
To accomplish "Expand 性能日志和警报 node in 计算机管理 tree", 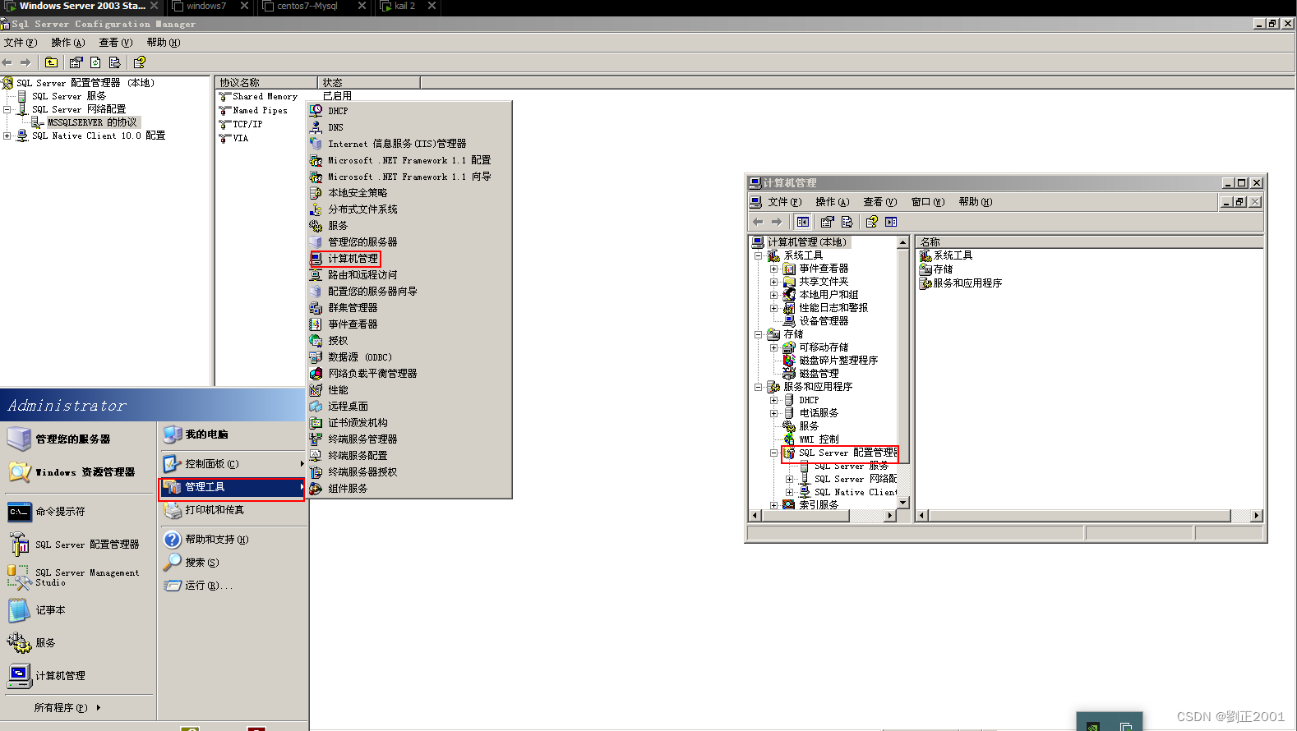I will (773, 308).
